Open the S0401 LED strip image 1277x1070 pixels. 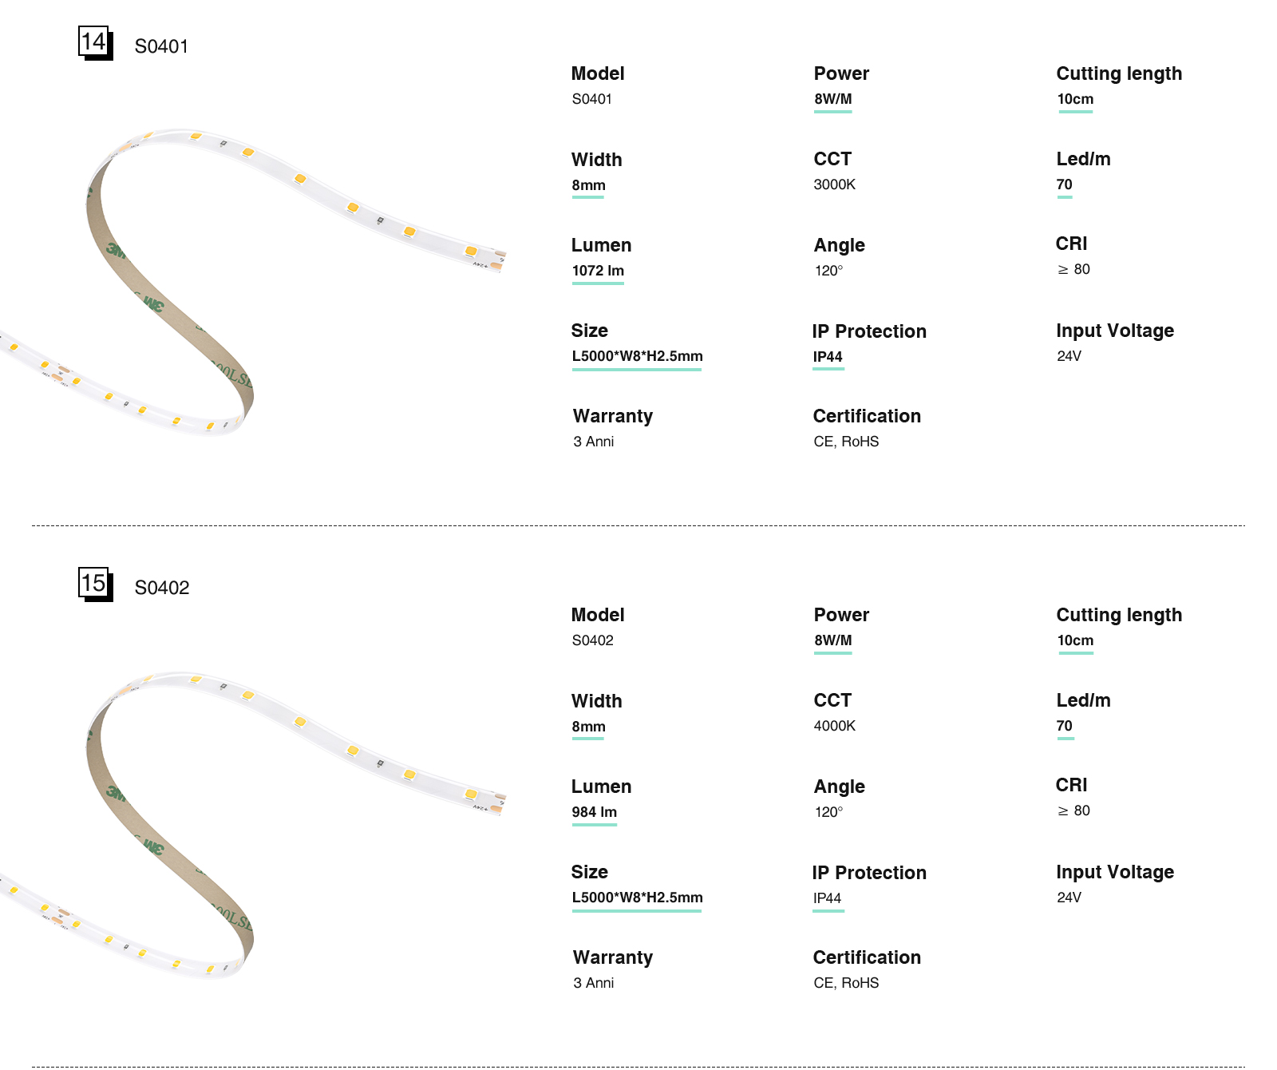251,279
